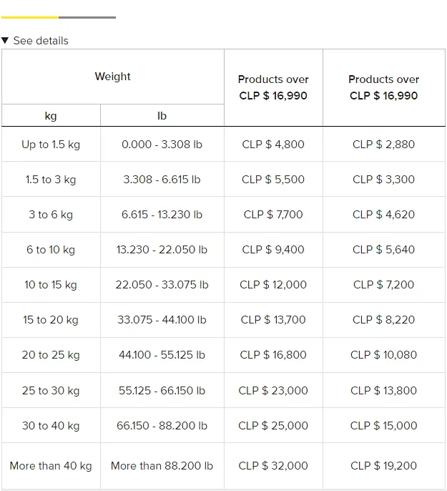Click the CLP $ 7,700 price cell
The image size is (447, 491).
[x=273, y=215]
